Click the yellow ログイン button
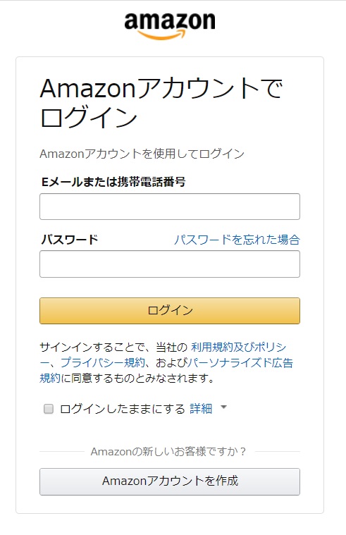Image resolution: width=346 pixels, height=535 pixels. coord(170,310)
